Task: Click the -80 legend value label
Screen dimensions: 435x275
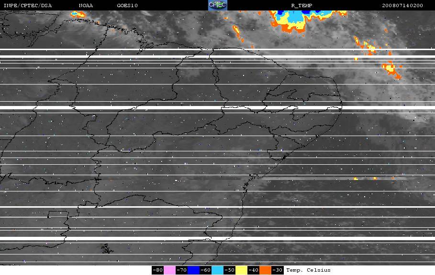Action: 157,270
